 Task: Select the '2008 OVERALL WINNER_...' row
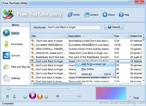pyautogui.click(x=86, y=49)
